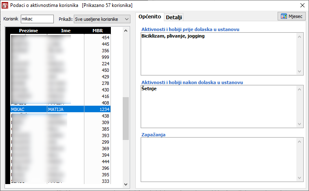The image size is (309, 191).
Task: Sort list by Prezime column header
Action: tap(29, 31)
